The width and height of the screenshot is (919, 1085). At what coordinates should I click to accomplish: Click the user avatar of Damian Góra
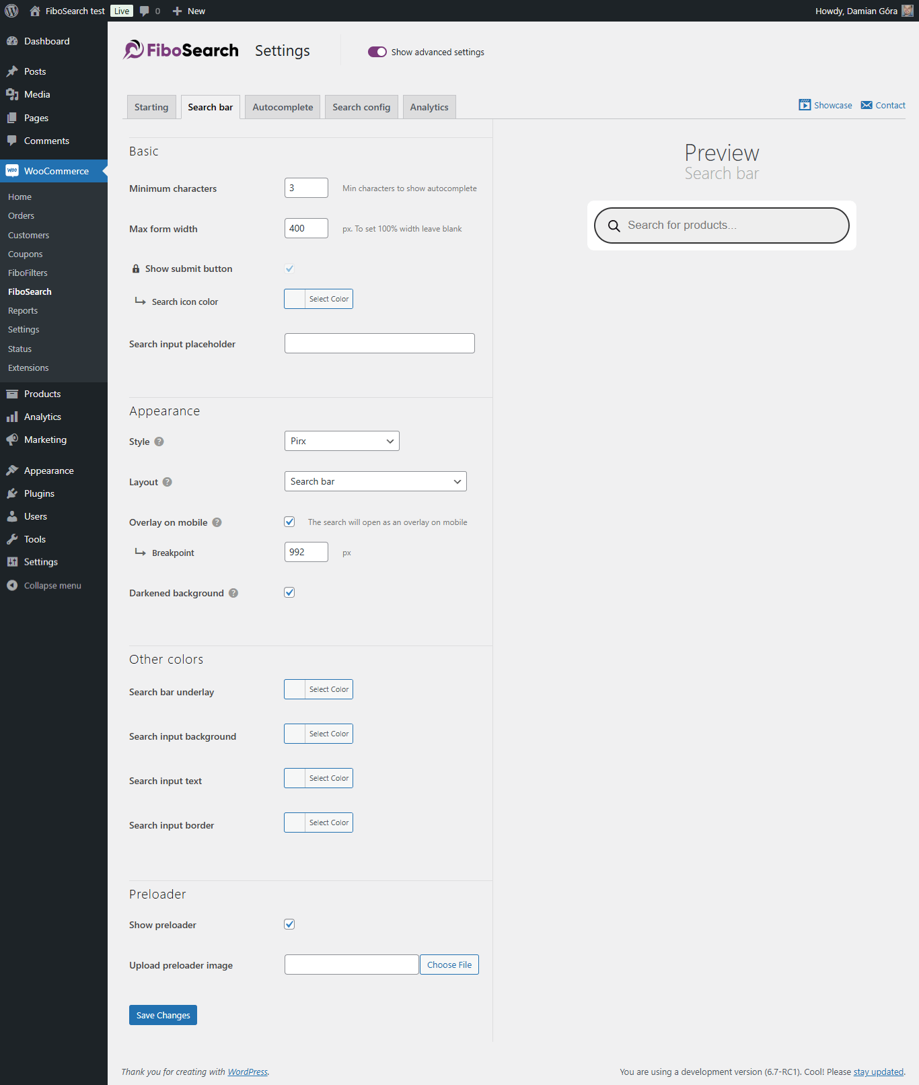point(908,11)
